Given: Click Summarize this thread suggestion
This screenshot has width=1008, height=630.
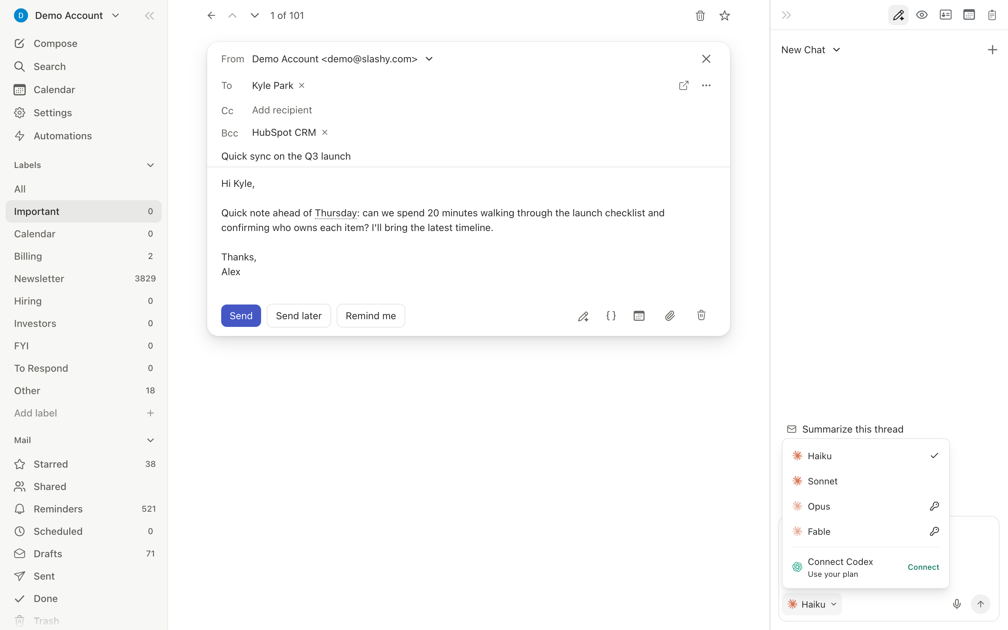Looking at the screenshot, I should 846,429.
